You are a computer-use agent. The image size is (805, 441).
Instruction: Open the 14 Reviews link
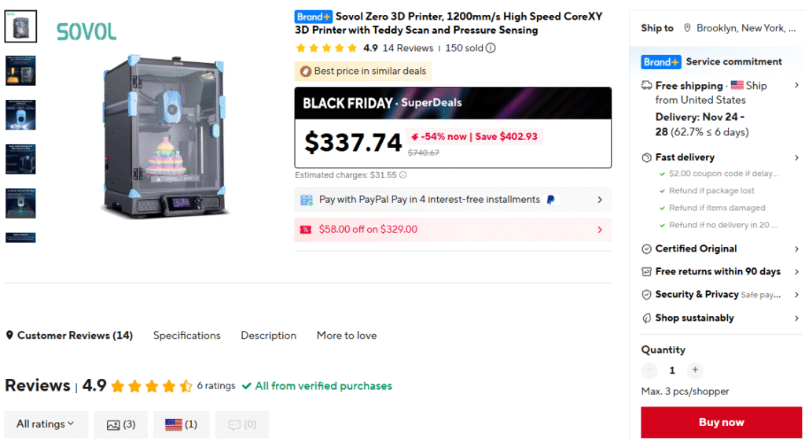[407, 48]
